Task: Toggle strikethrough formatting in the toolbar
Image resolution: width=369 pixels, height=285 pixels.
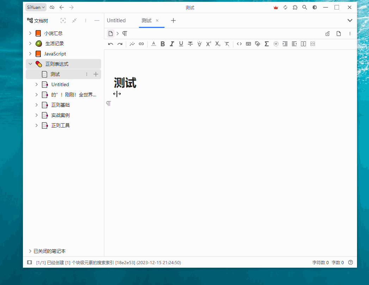Action: pos(190,44)
